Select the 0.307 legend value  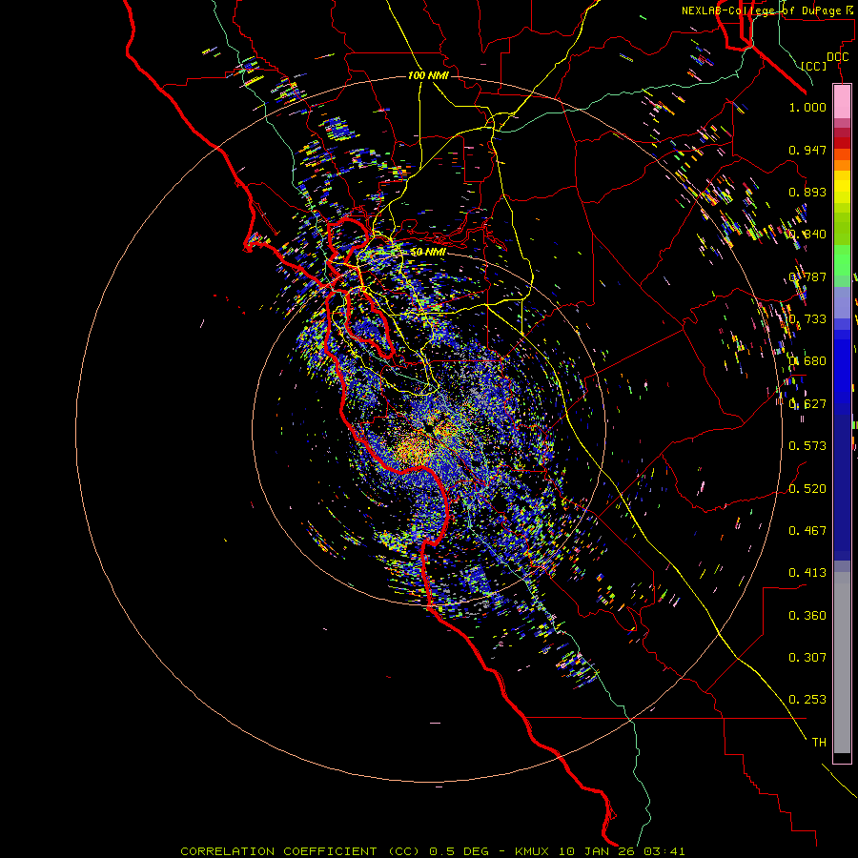pyautogui.click(x=807, y=657)
